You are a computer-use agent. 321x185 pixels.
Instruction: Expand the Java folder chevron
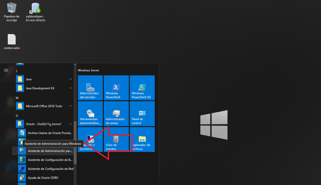71,79
